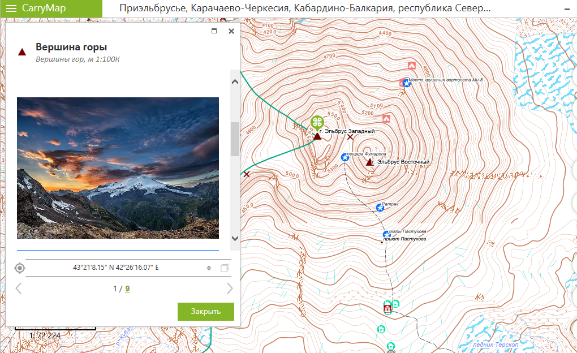Click the locate coordinates target icon
The height and width of the screenshot is (353, 577).
tap(20, 268)
